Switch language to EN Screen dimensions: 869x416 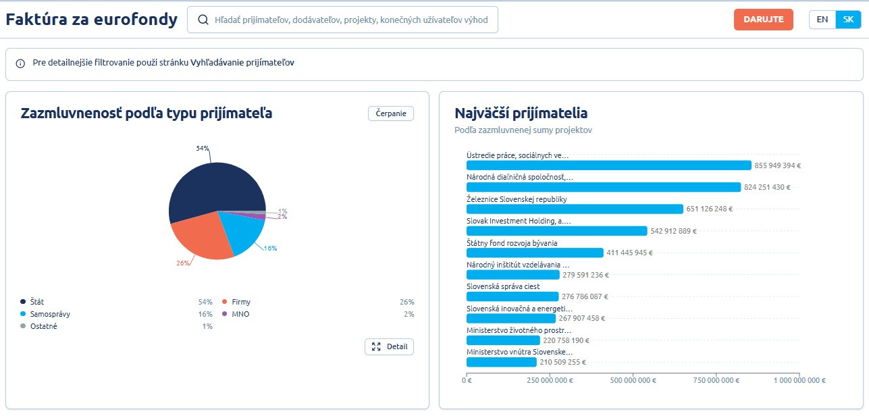coord(822,20)
